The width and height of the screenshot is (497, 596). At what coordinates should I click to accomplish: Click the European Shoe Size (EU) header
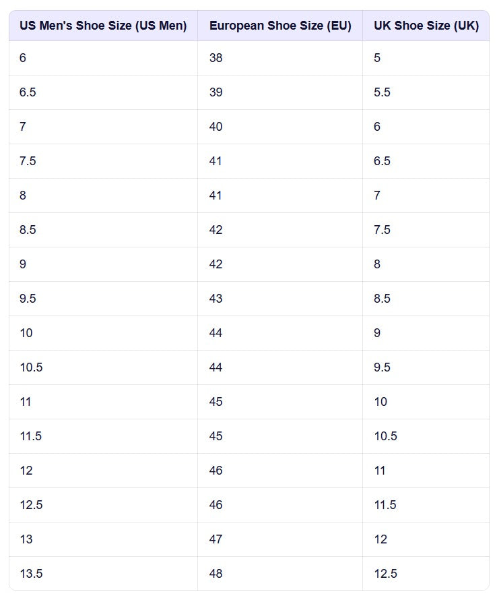pos(280,26)
